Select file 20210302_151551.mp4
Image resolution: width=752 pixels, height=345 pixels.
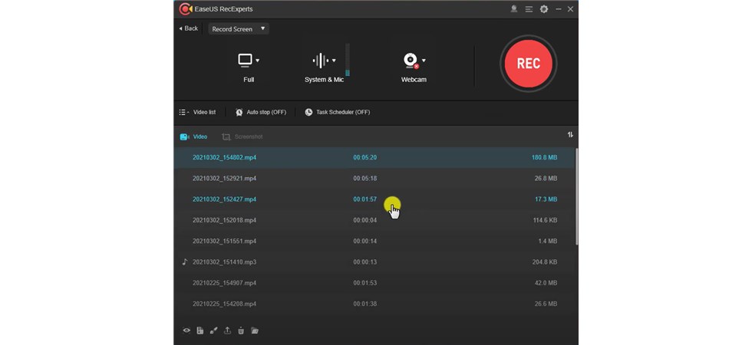374,241
